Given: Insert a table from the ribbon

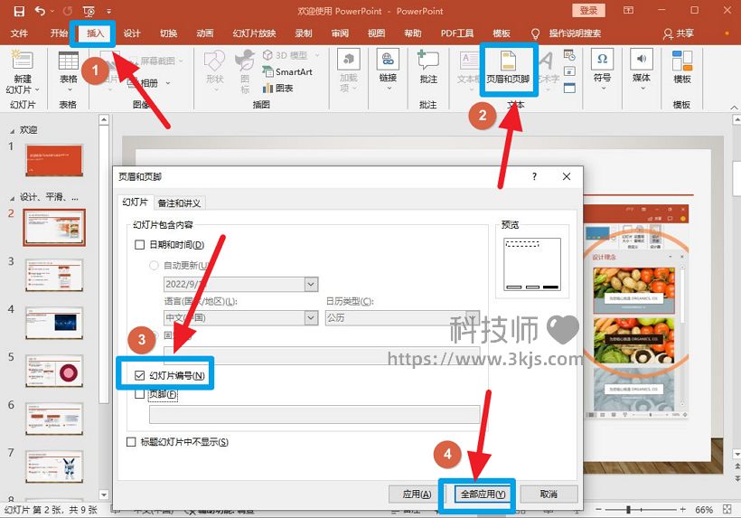Looking at the screenshot, I should [x=69, y=61].
